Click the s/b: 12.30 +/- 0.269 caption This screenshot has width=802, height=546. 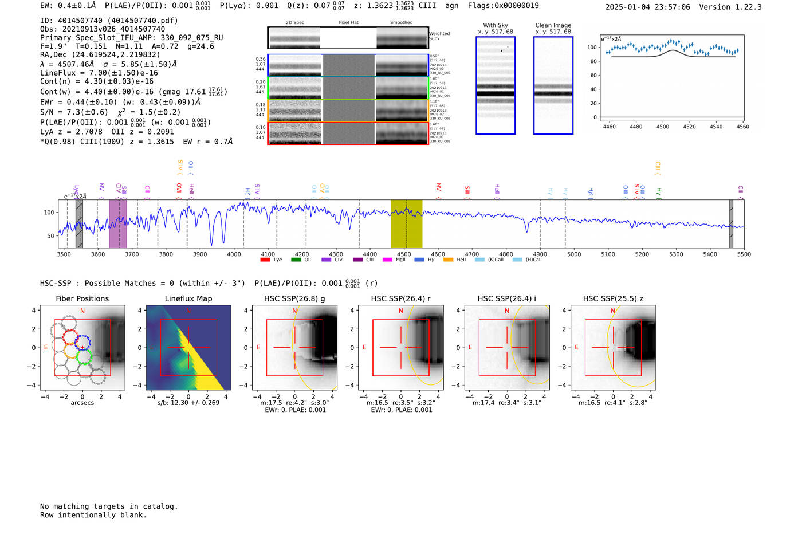point(188,403)
